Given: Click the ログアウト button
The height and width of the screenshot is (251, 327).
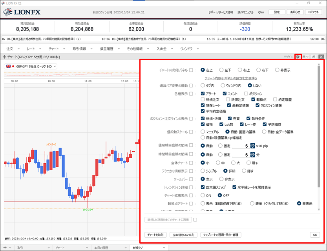Looking at the screenshot, I should point(313,12).
